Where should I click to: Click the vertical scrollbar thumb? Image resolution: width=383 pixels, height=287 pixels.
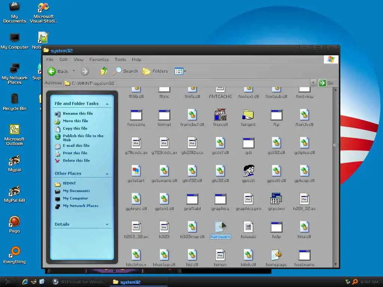click(x=335, y=145)
